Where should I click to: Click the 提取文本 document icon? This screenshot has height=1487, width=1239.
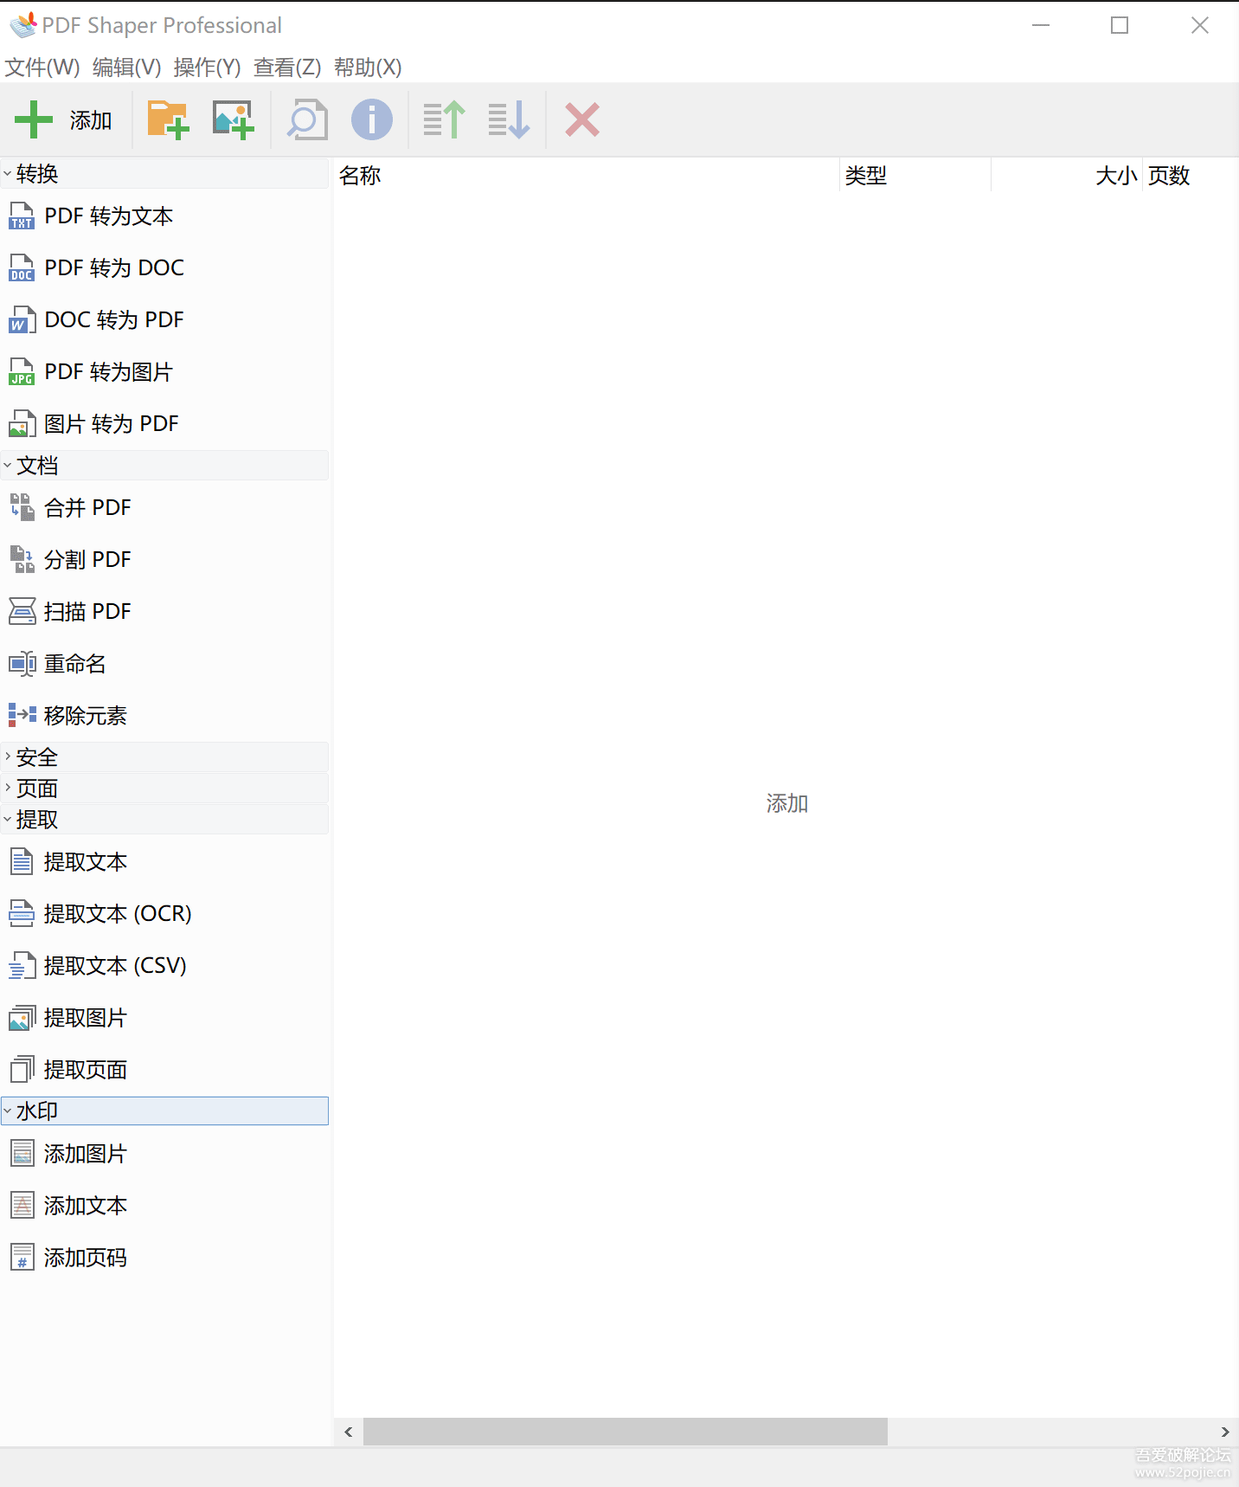click(x=22, y=861)
